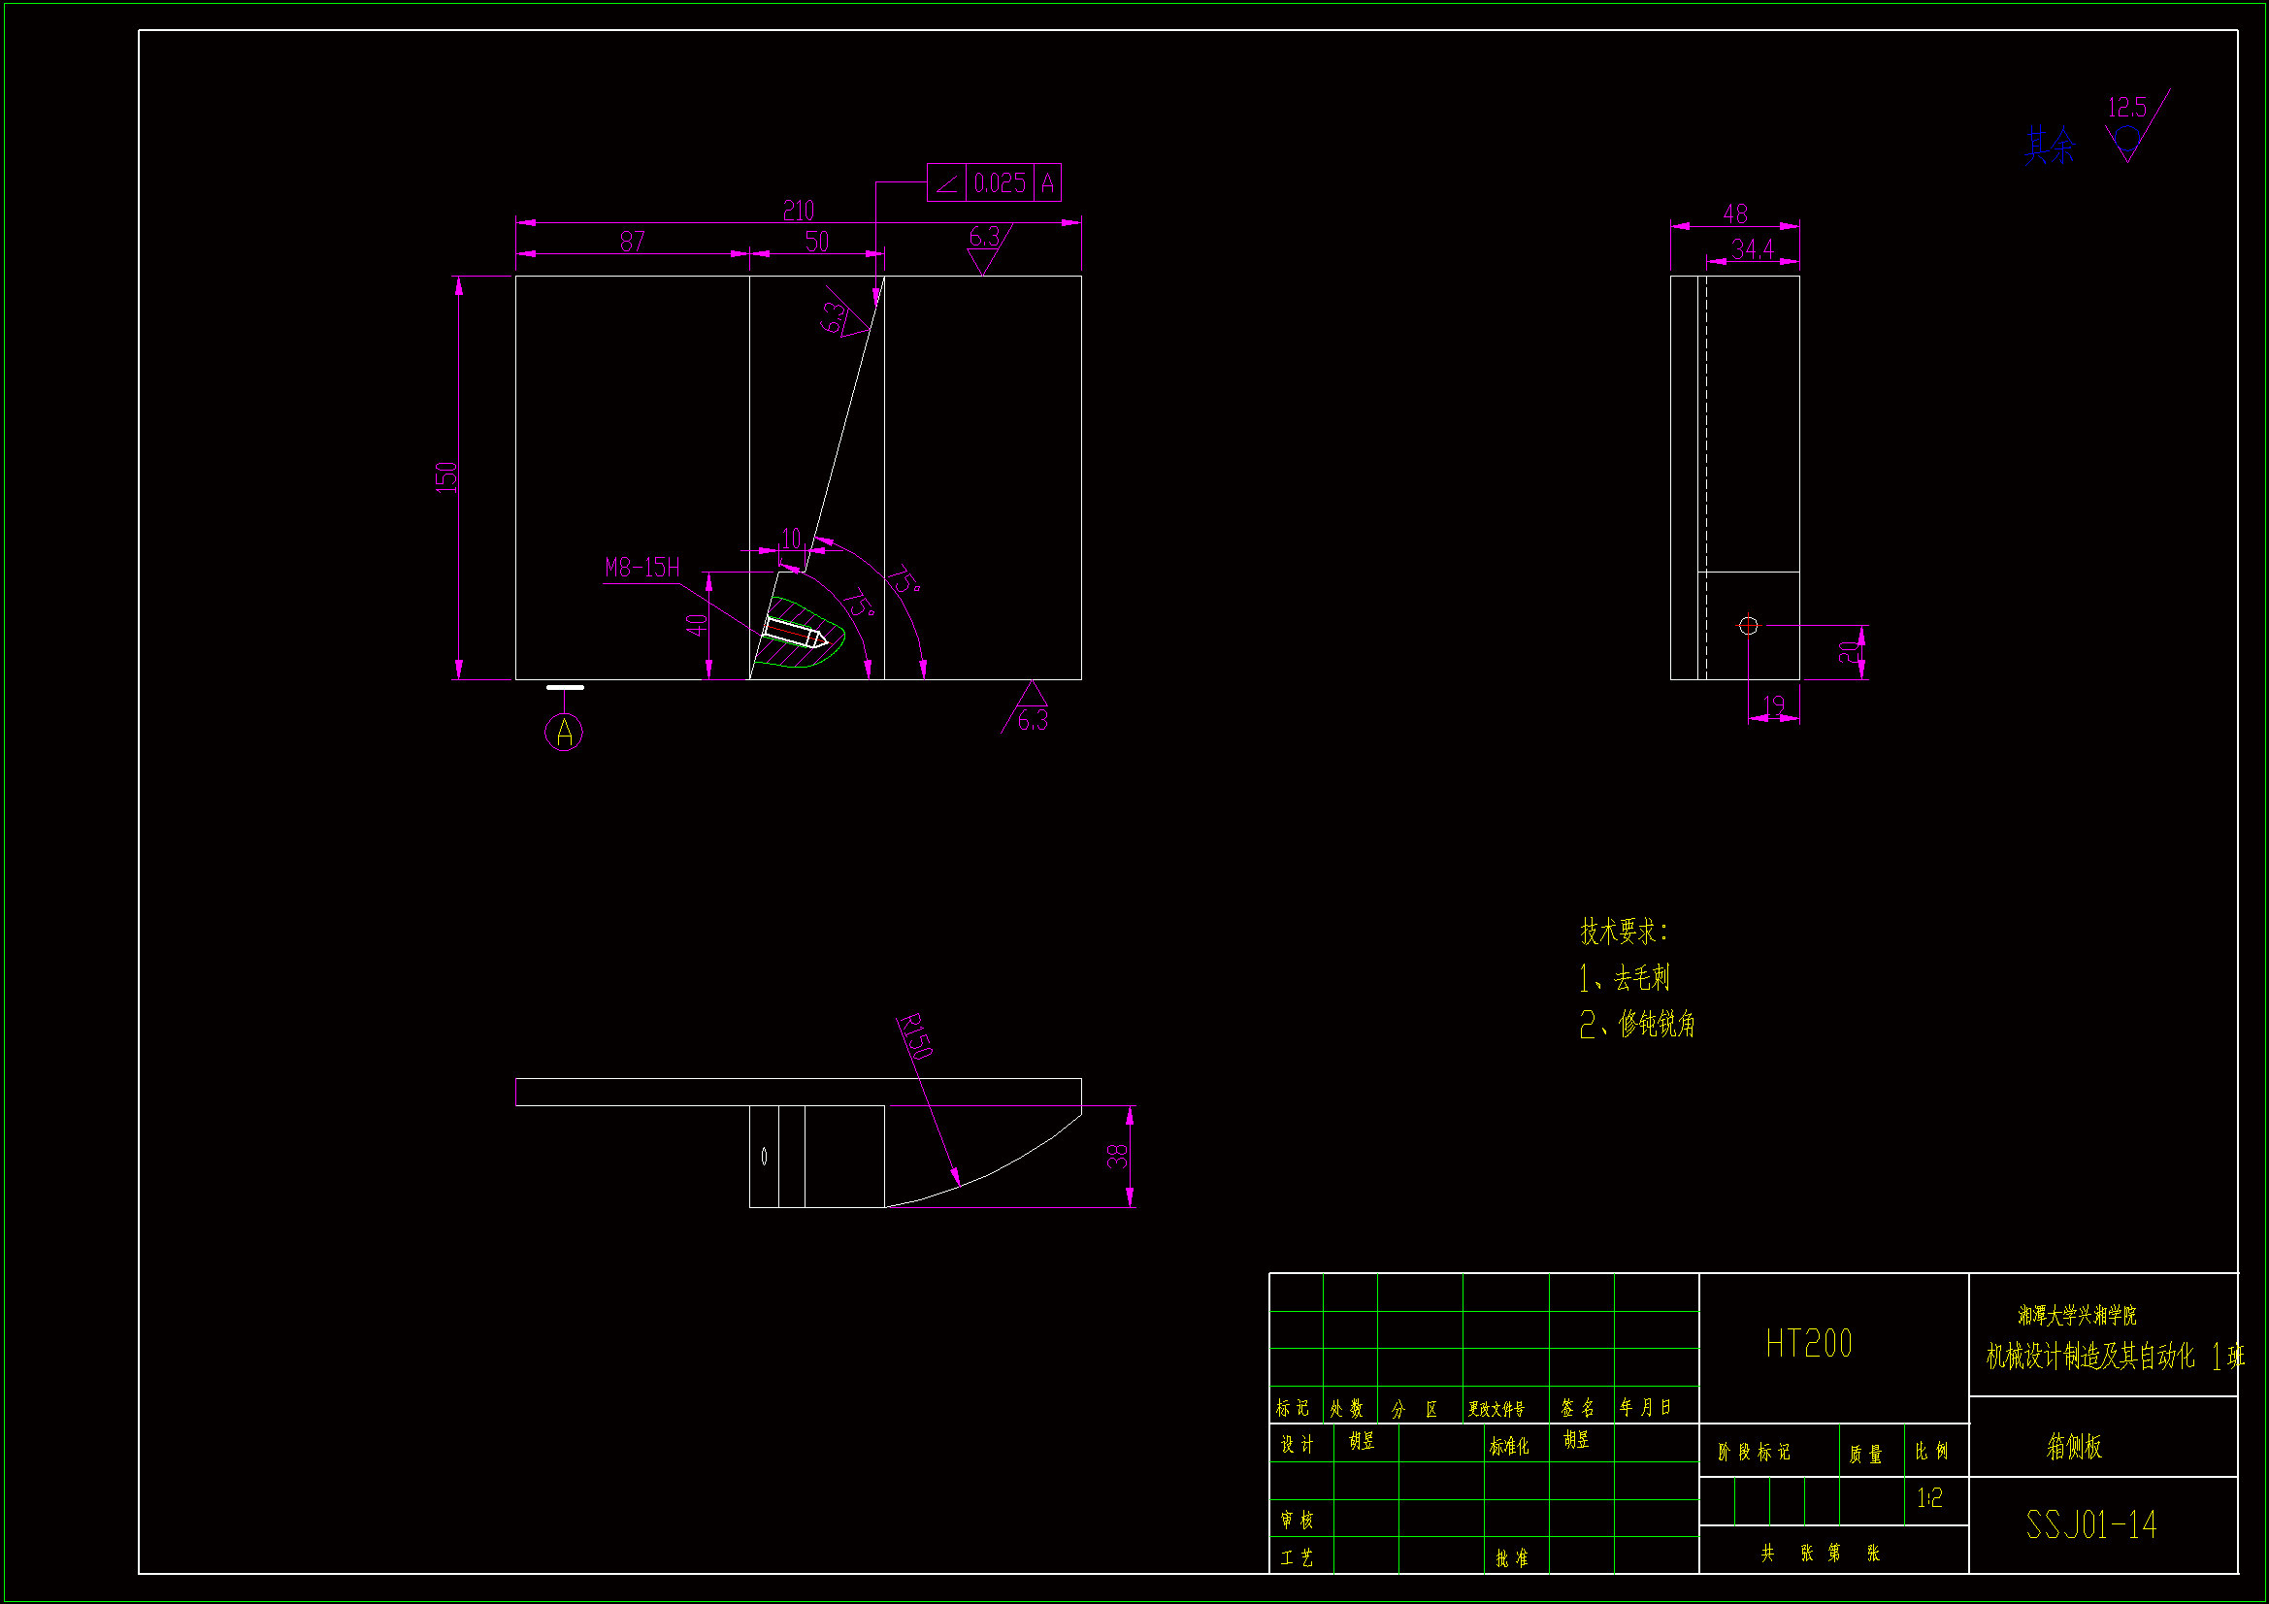This screenshot has height=1604, width=2269.
Task: Click the red hole circle in side view
Action: coord(1748,626)
